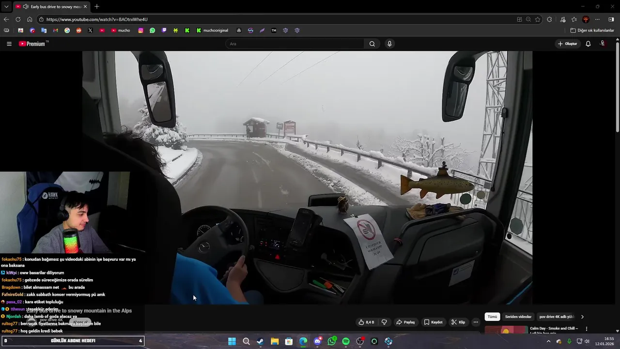
Task: Click the YouTube URL in address bar
Action: click(x=97, y=19)
